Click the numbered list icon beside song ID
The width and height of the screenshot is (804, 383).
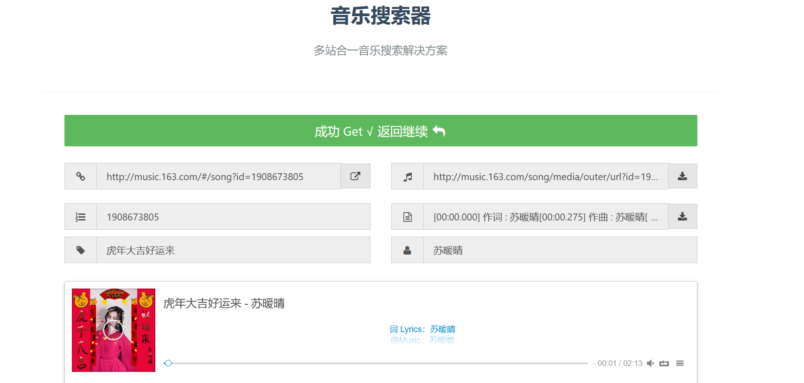pyautogui.click(x=81, y=217)
